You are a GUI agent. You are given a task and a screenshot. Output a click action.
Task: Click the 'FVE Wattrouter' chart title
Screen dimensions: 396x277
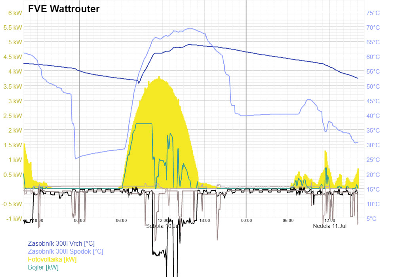click(64, 9)
